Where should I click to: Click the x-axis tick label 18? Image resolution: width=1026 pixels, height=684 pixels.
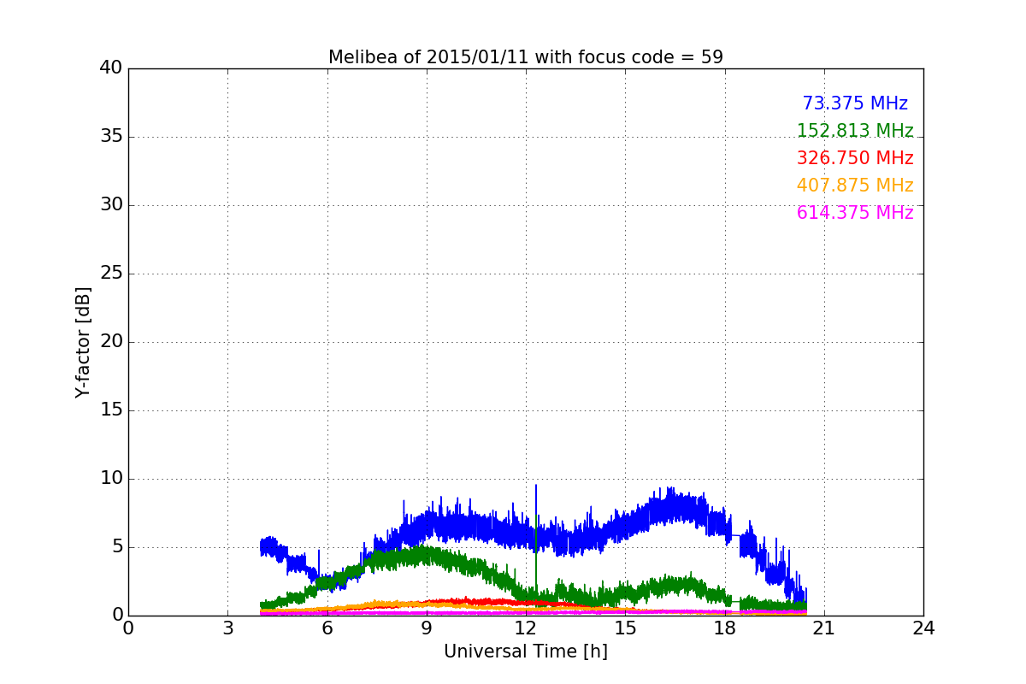[725, 628]
